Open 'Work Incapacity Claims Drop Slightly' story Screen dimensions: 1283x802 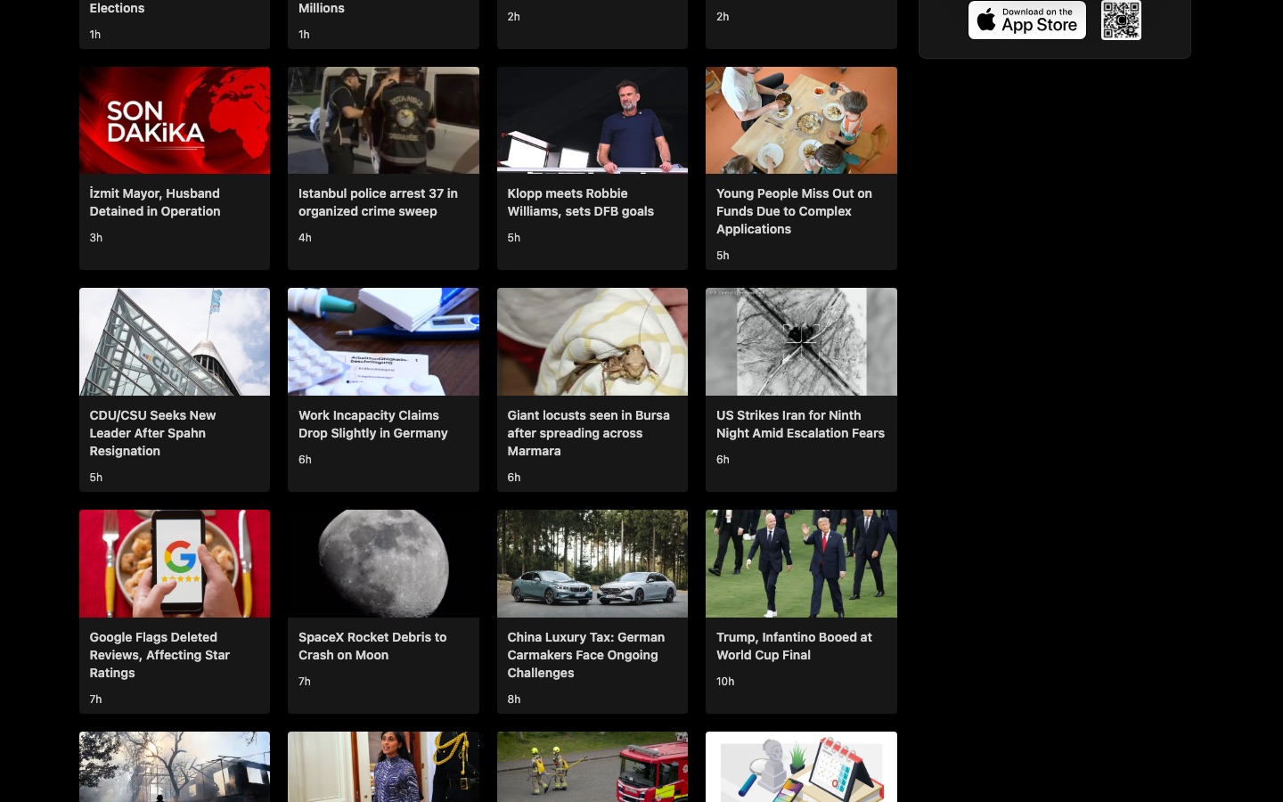(372, 424)
